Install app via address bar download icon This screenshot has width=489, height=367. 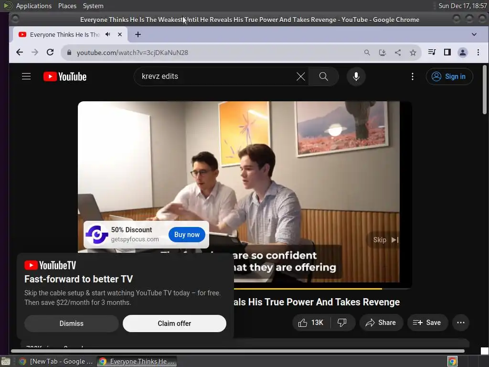[x=383, y=53]
